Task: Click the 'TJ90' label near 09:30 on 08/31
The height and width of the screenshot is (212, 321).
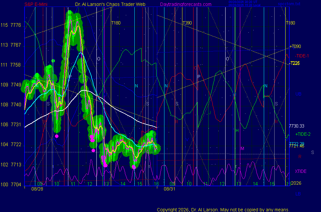Action: [x=187, y=23]
